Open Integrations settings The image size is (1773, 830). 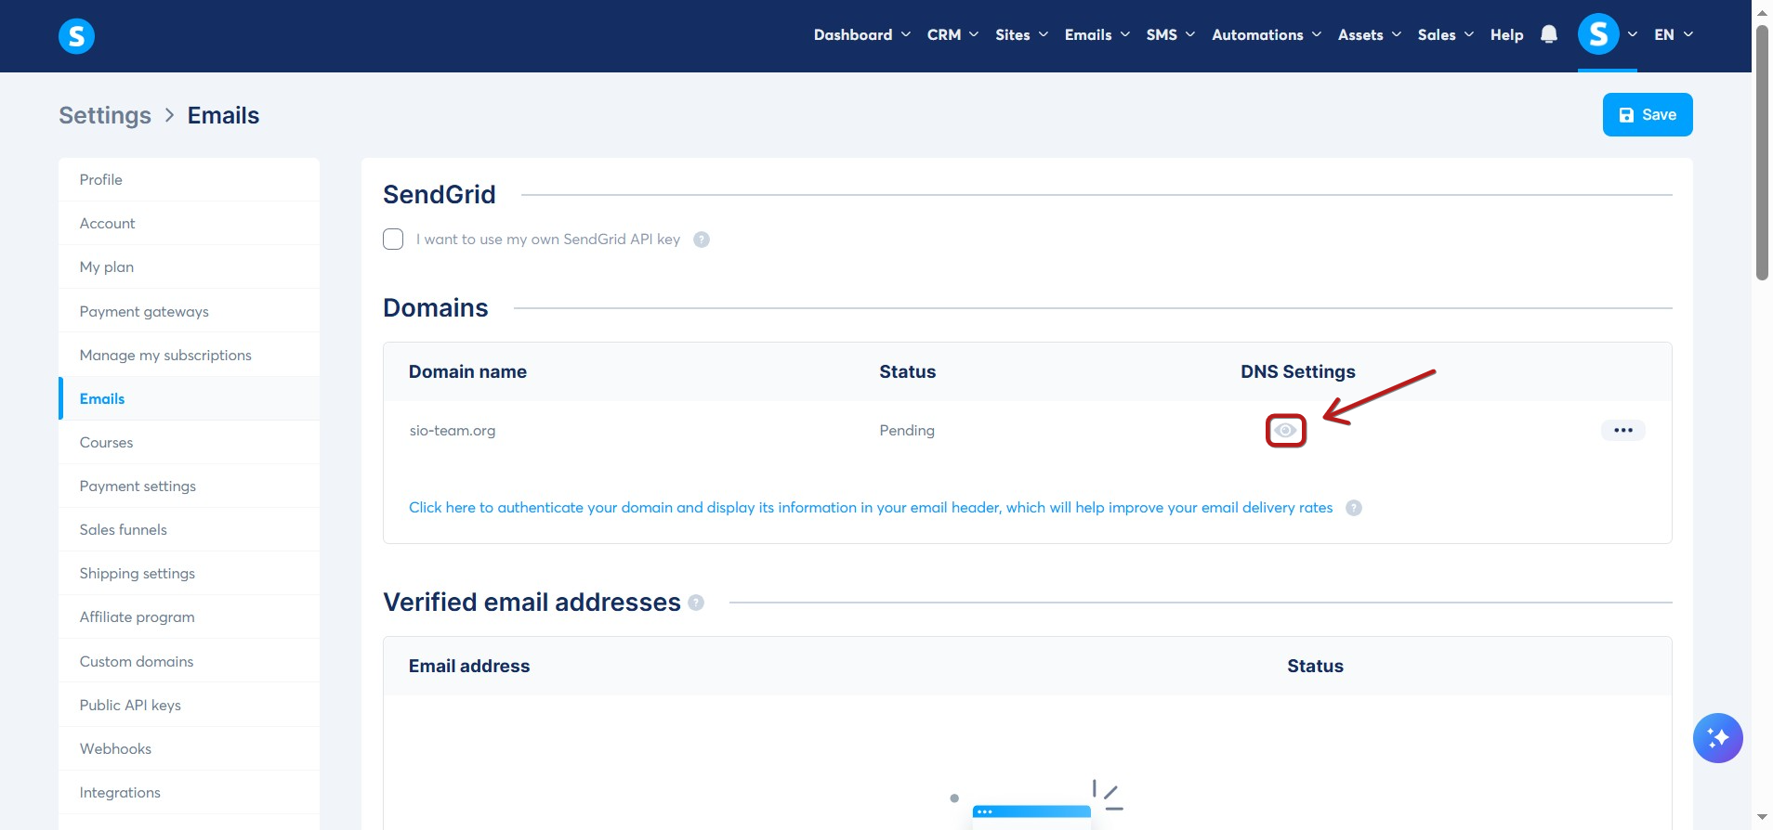point(190,792)
